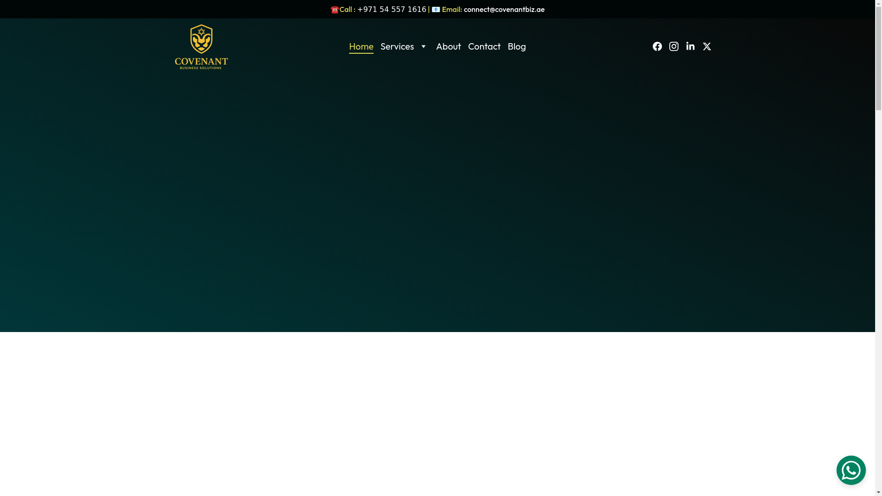Open the LinkedIn social icon
882x496 pixels.
click(x=690, y=46)
